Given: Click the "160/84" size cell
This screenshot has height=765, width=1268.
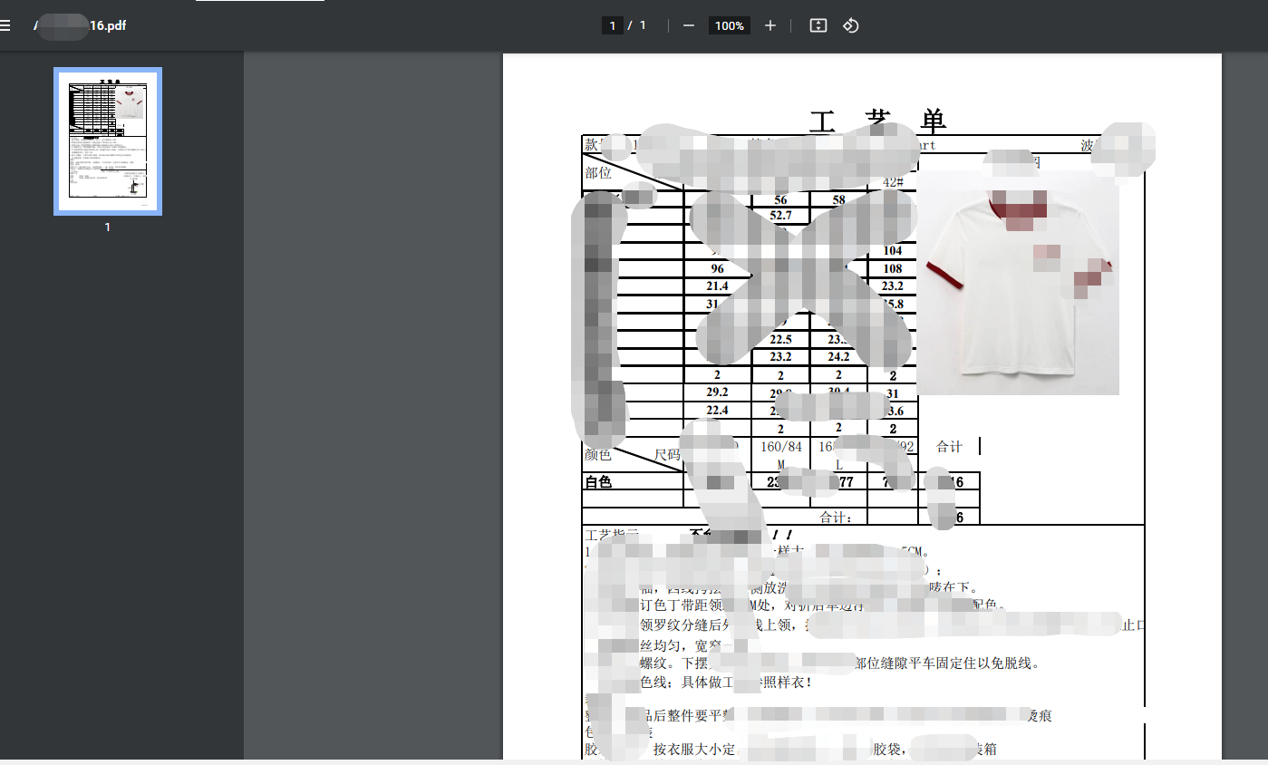Looking at the screenshot, I should pyautogui.click(x=781, y=447).
